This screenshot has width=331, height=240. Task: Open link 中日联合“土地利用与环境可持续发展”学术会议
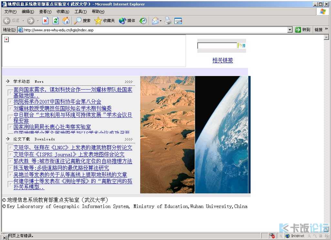(x=73, y=118)
